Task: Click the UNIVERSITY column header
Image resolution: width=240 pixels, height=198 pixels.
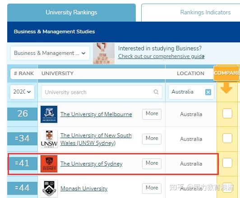Action: click(x=58, y=73)
